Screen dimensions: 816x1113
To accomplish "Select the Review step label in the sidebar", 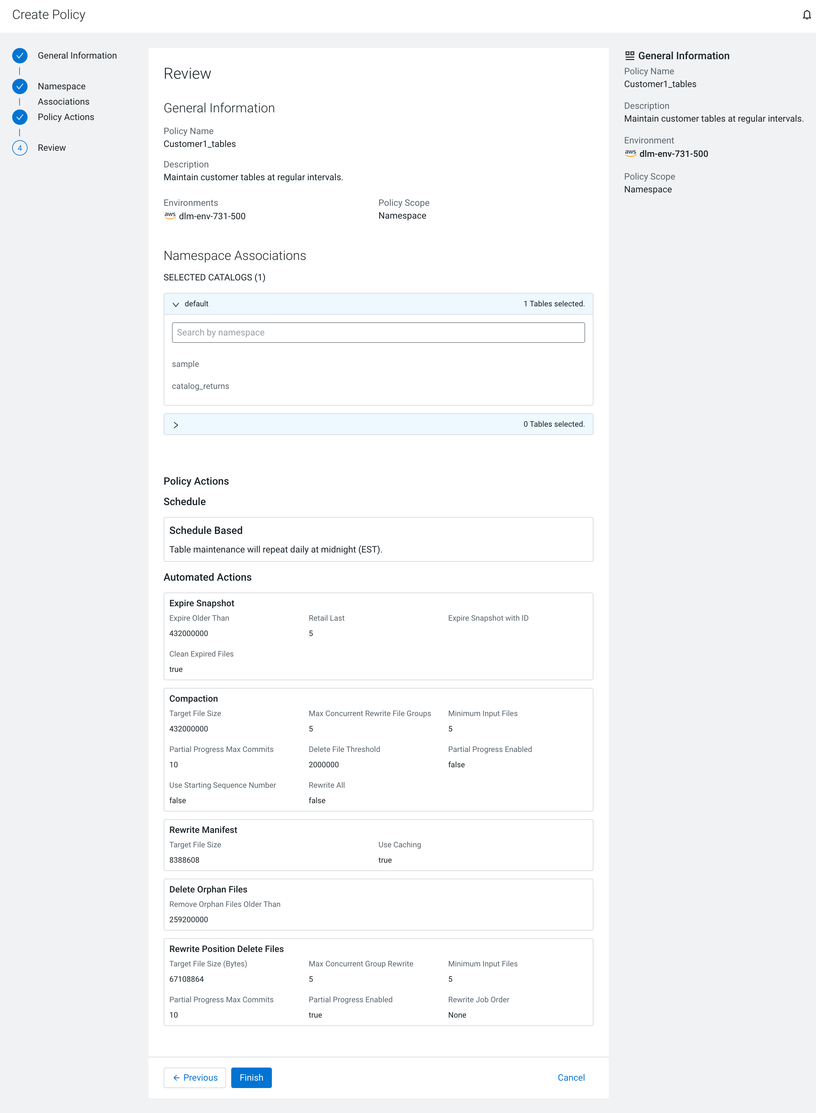I will click(x=51, y=148).
